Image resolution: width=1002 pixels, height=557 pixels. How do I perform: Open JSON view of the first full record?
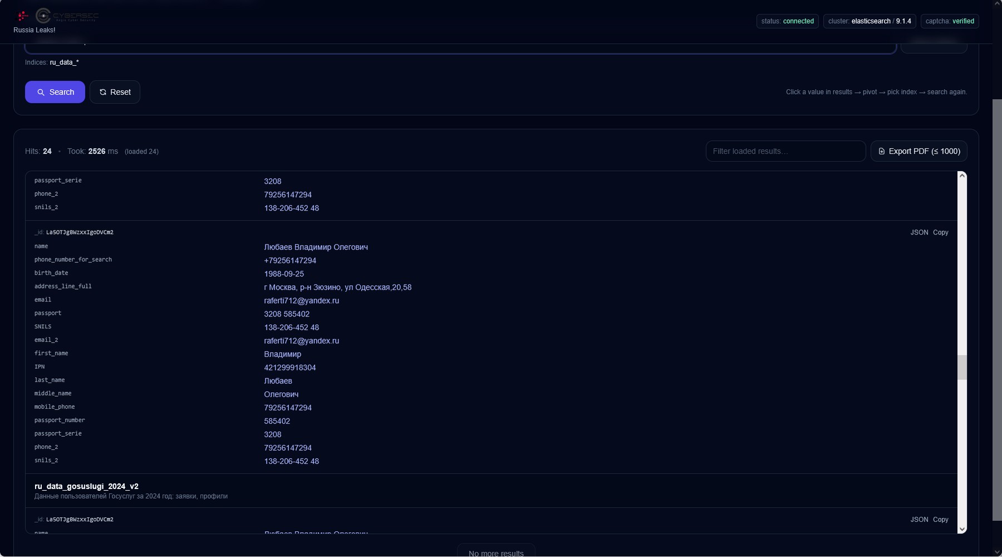[919, 233]
